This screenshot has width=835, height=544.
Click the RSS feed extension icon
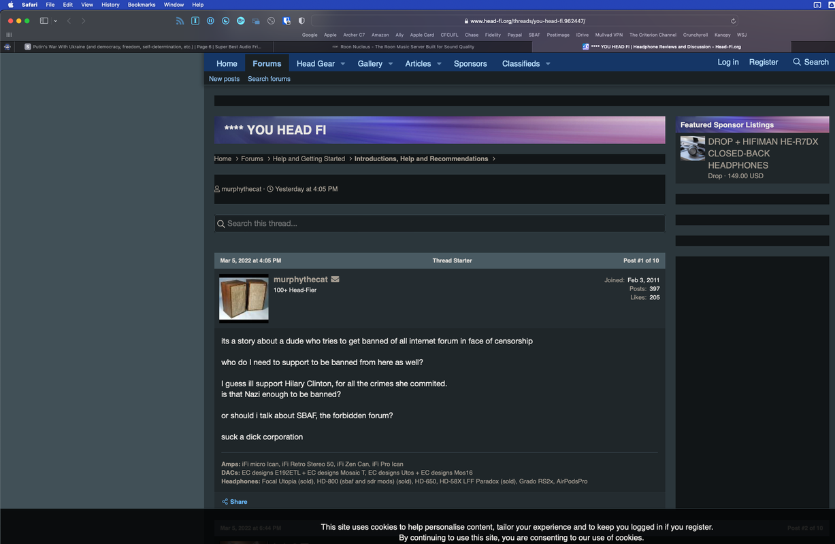180,21
